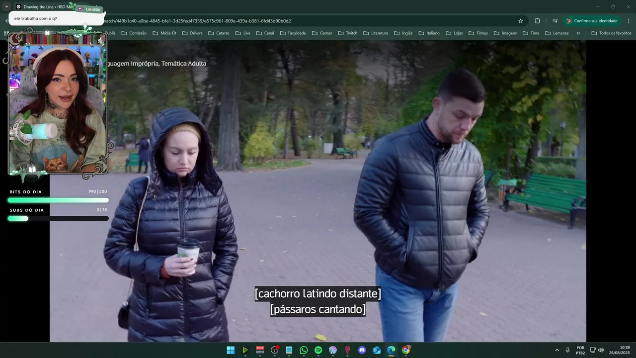Switch to Google Chrome in taskbar
Image resolution: width=636 pixels, height=358 pixels.
[406, 350]
